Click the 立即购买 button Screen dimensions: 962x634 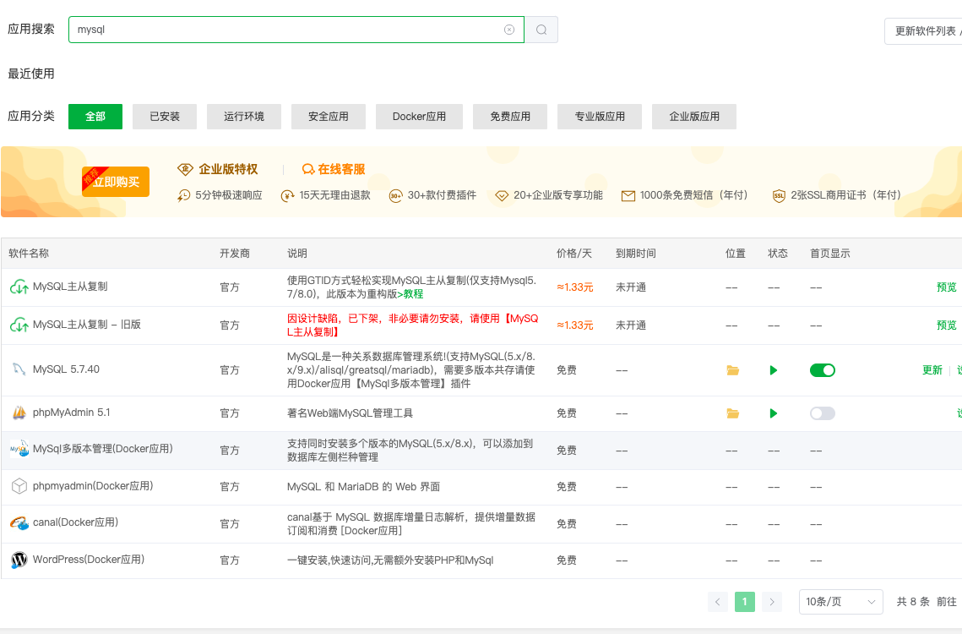click(x=116, y=182)
